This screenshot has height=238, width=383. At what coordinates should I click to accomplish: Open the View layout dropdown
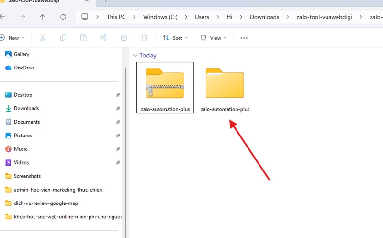click(213, 38)
